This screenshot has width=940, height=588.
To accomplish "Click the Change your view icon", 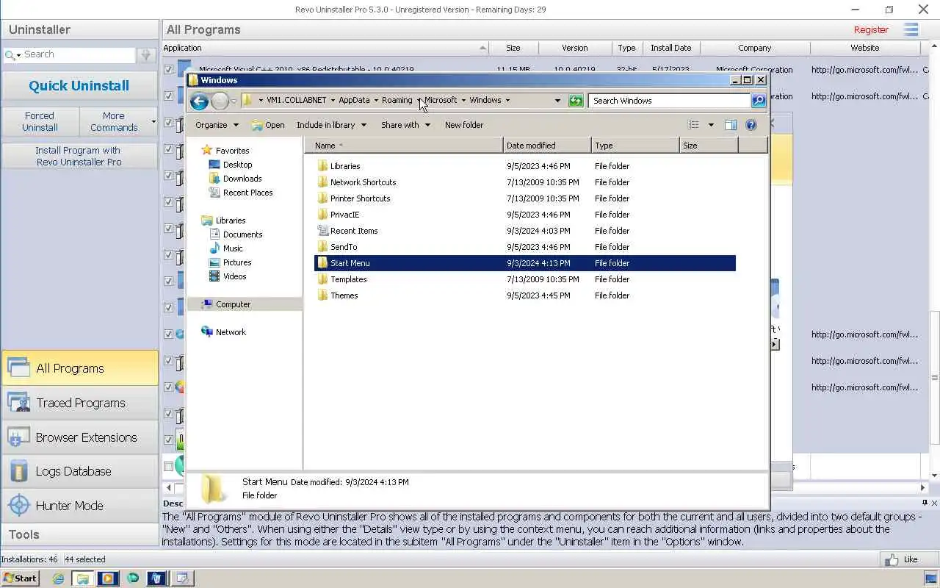I will click(x=693, y=125).
